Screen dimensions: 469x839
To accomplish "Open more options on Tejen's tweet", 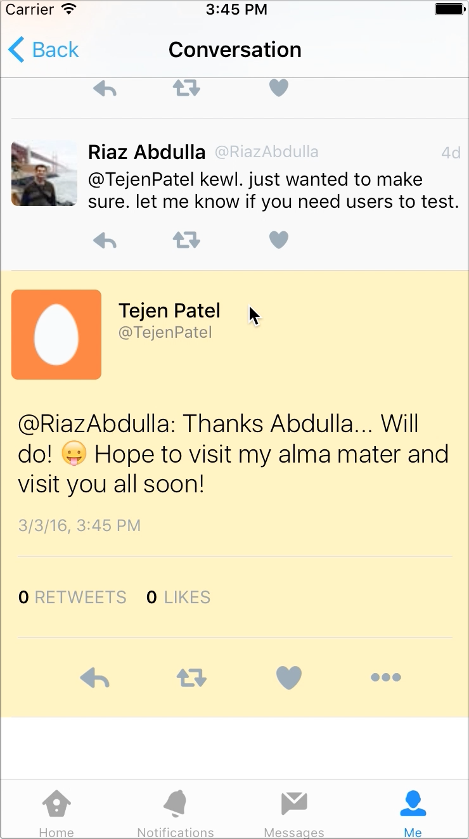I will pos(386,677).
